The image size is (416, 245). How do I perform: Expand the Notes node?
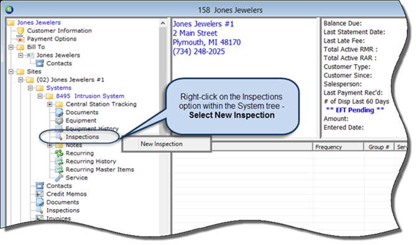coord(50,145)
